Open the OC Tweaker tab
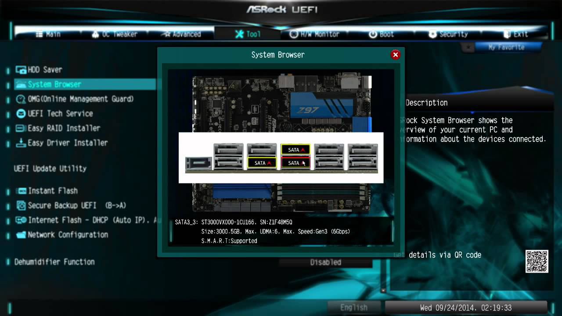Screen dimensions: 562x316 (x=115, y=34)
